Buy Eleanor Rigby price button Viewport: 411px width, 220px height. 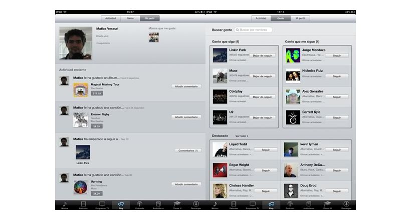point(97,126)
